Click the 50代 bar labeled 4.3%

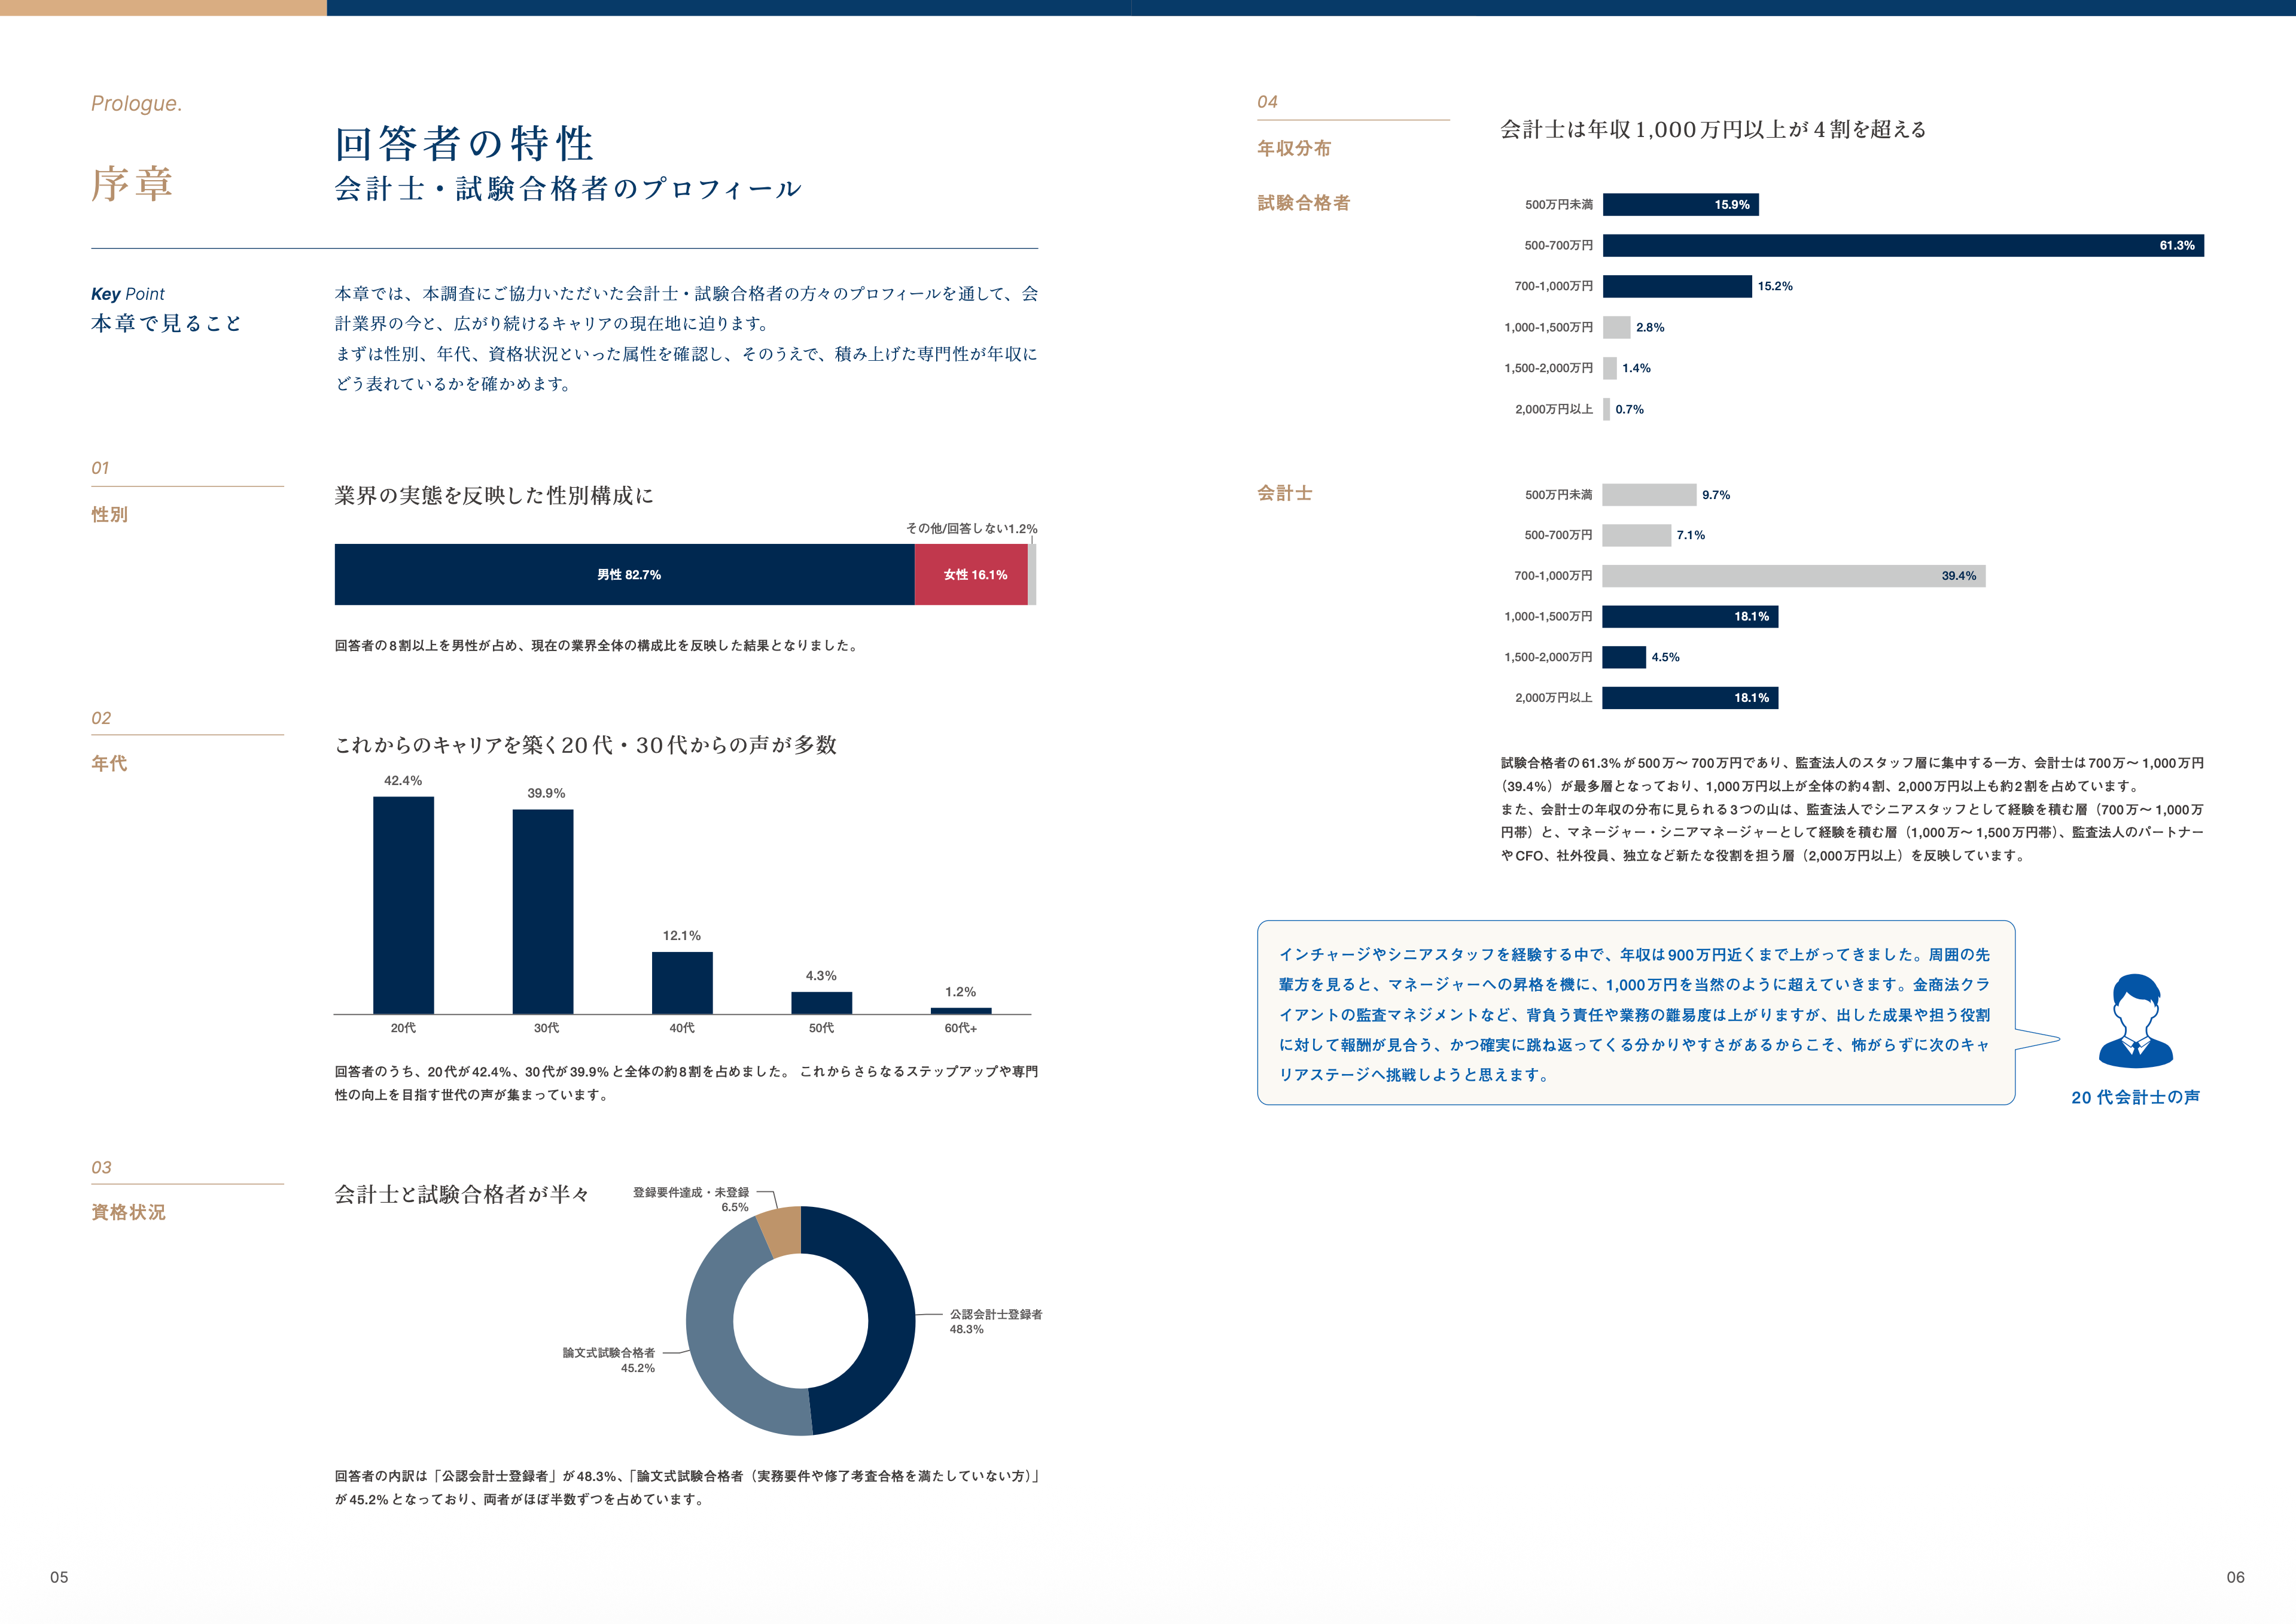(x=822, y=1003)
